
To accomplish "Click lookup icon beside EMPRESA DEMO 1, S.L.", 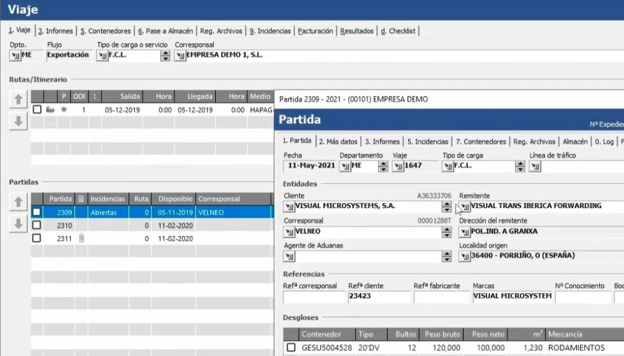I will click(180, 55).
